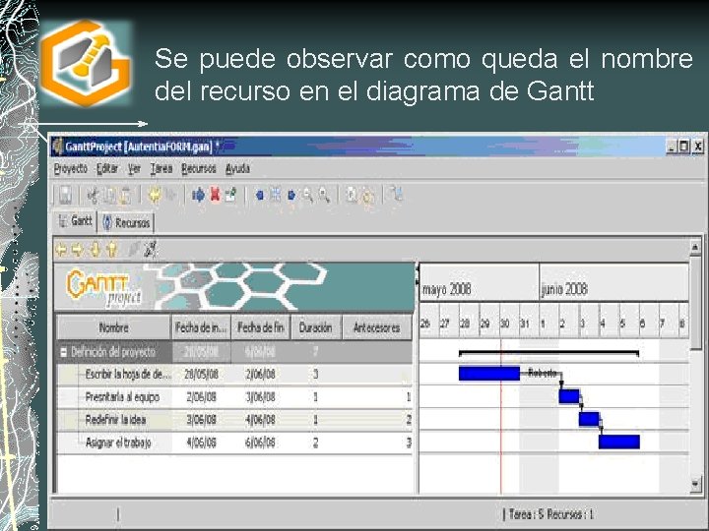Click the second magnifier zoom icon
The width and height of the screenshot is (709, 531).
(324, 195)
